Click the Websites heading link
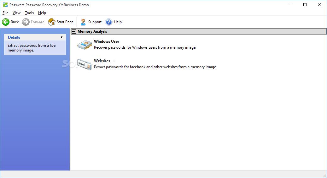 [x=102, y=61]
